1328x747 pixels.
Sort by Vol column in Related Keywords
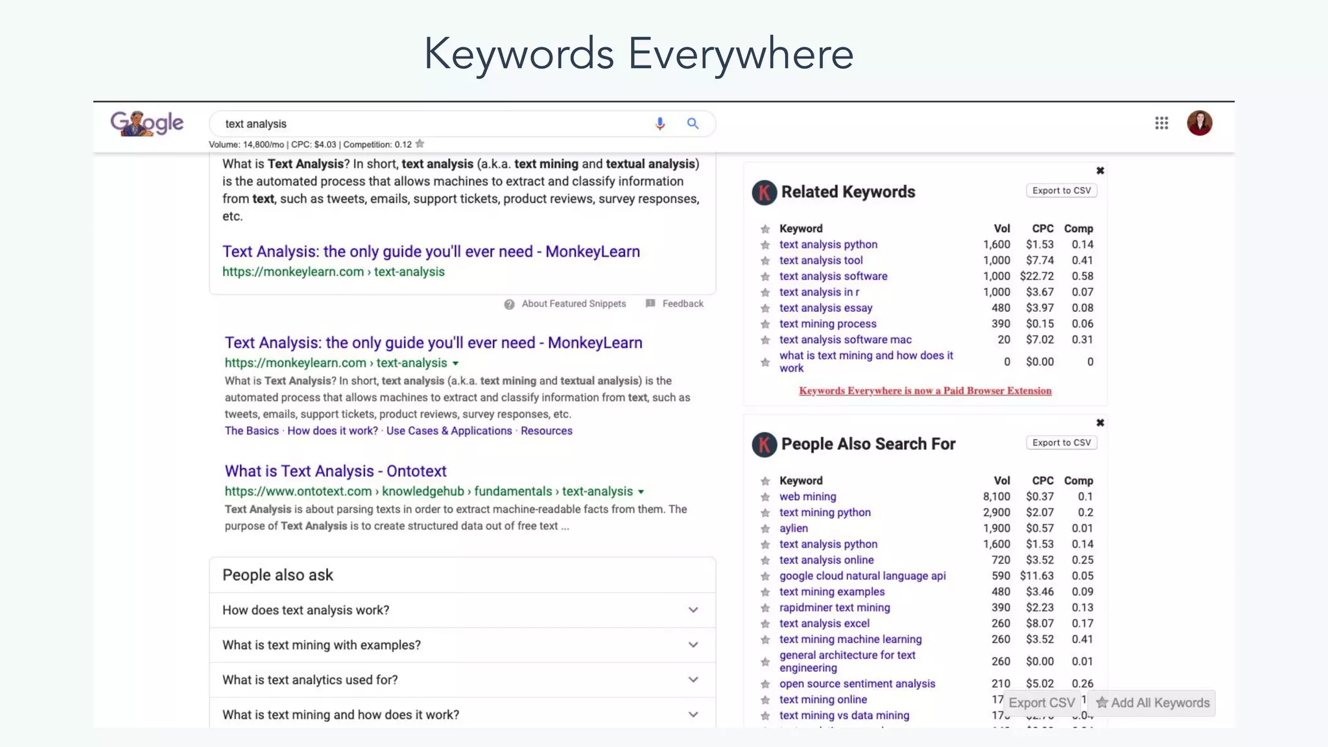tap(1002, 229)
